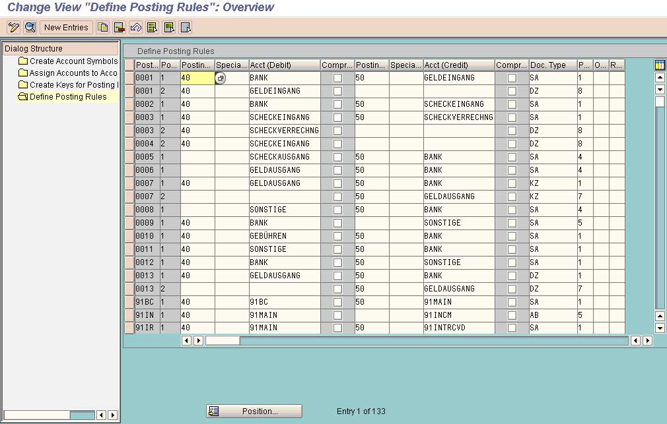
Task: Click folder icon of Create Account Symbols
Action: tap(23, 61)
